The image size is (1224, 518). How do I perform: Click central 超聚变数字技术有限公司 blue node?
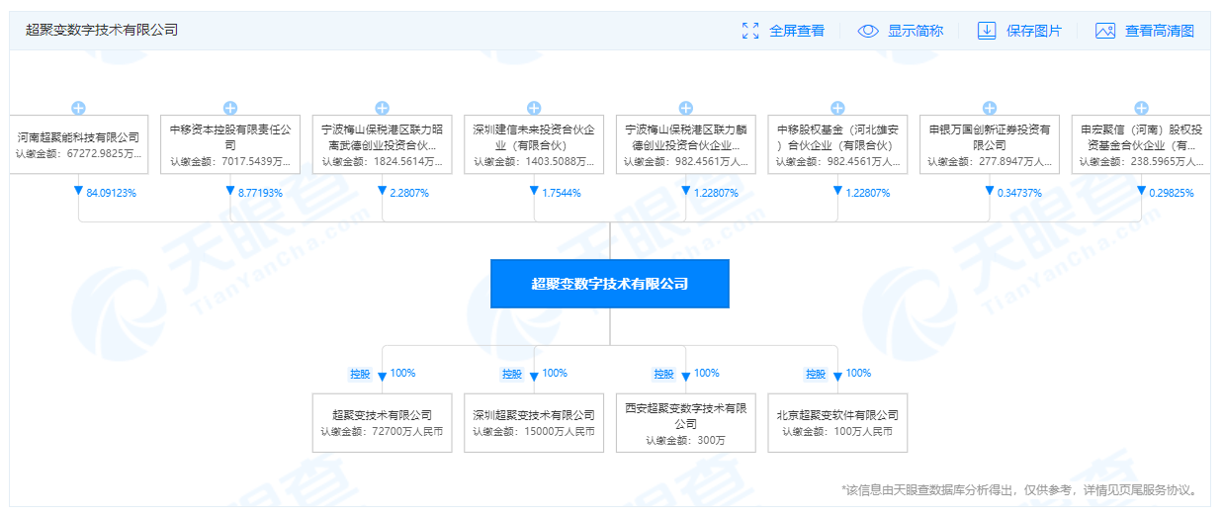click(610, 284)
